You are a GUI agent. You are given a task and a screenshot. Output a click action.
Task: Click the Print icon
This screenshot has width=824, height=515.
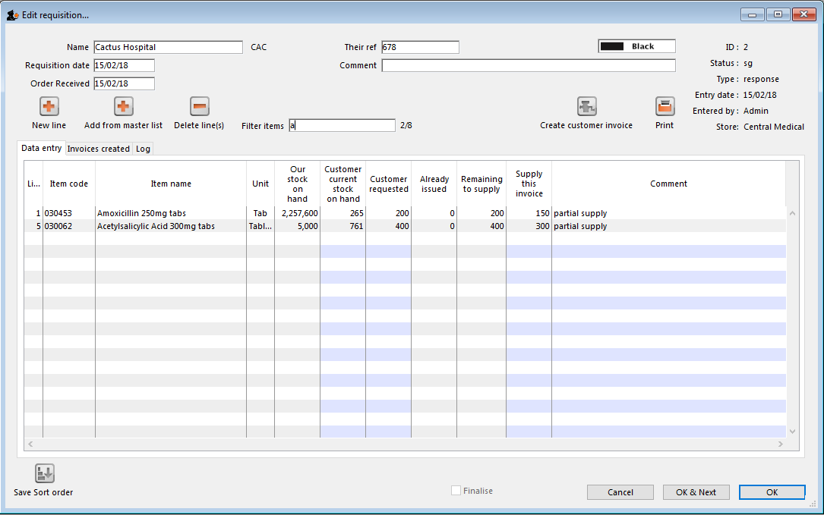click(665, 107)
